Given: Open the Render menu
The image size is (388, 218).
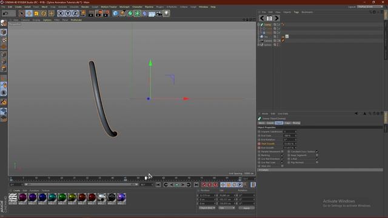Looking at the screenshot, I should [85, 7].
